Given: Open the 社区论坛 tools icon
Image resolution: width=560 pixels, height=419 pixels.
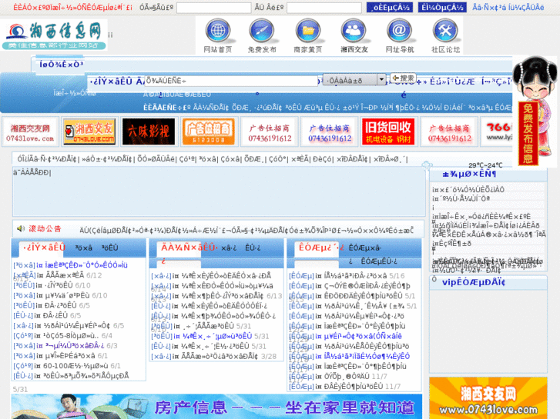Looking at the screenshot, I should tap(445, 31).
